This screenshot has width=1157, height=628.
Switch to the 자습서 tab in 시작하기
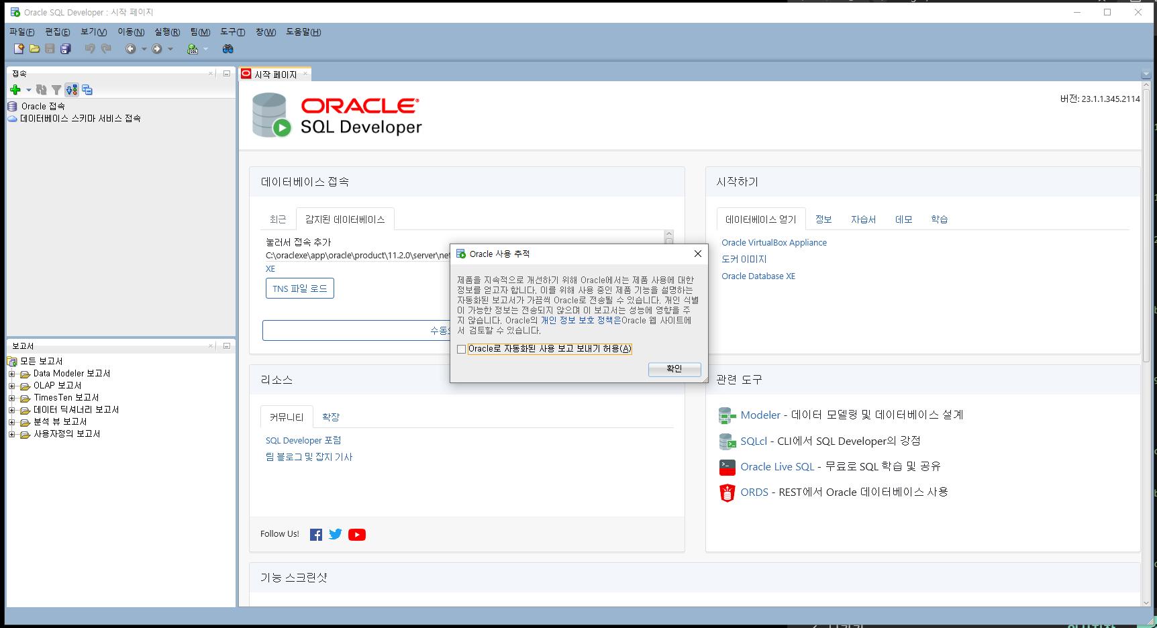point(863,219)
